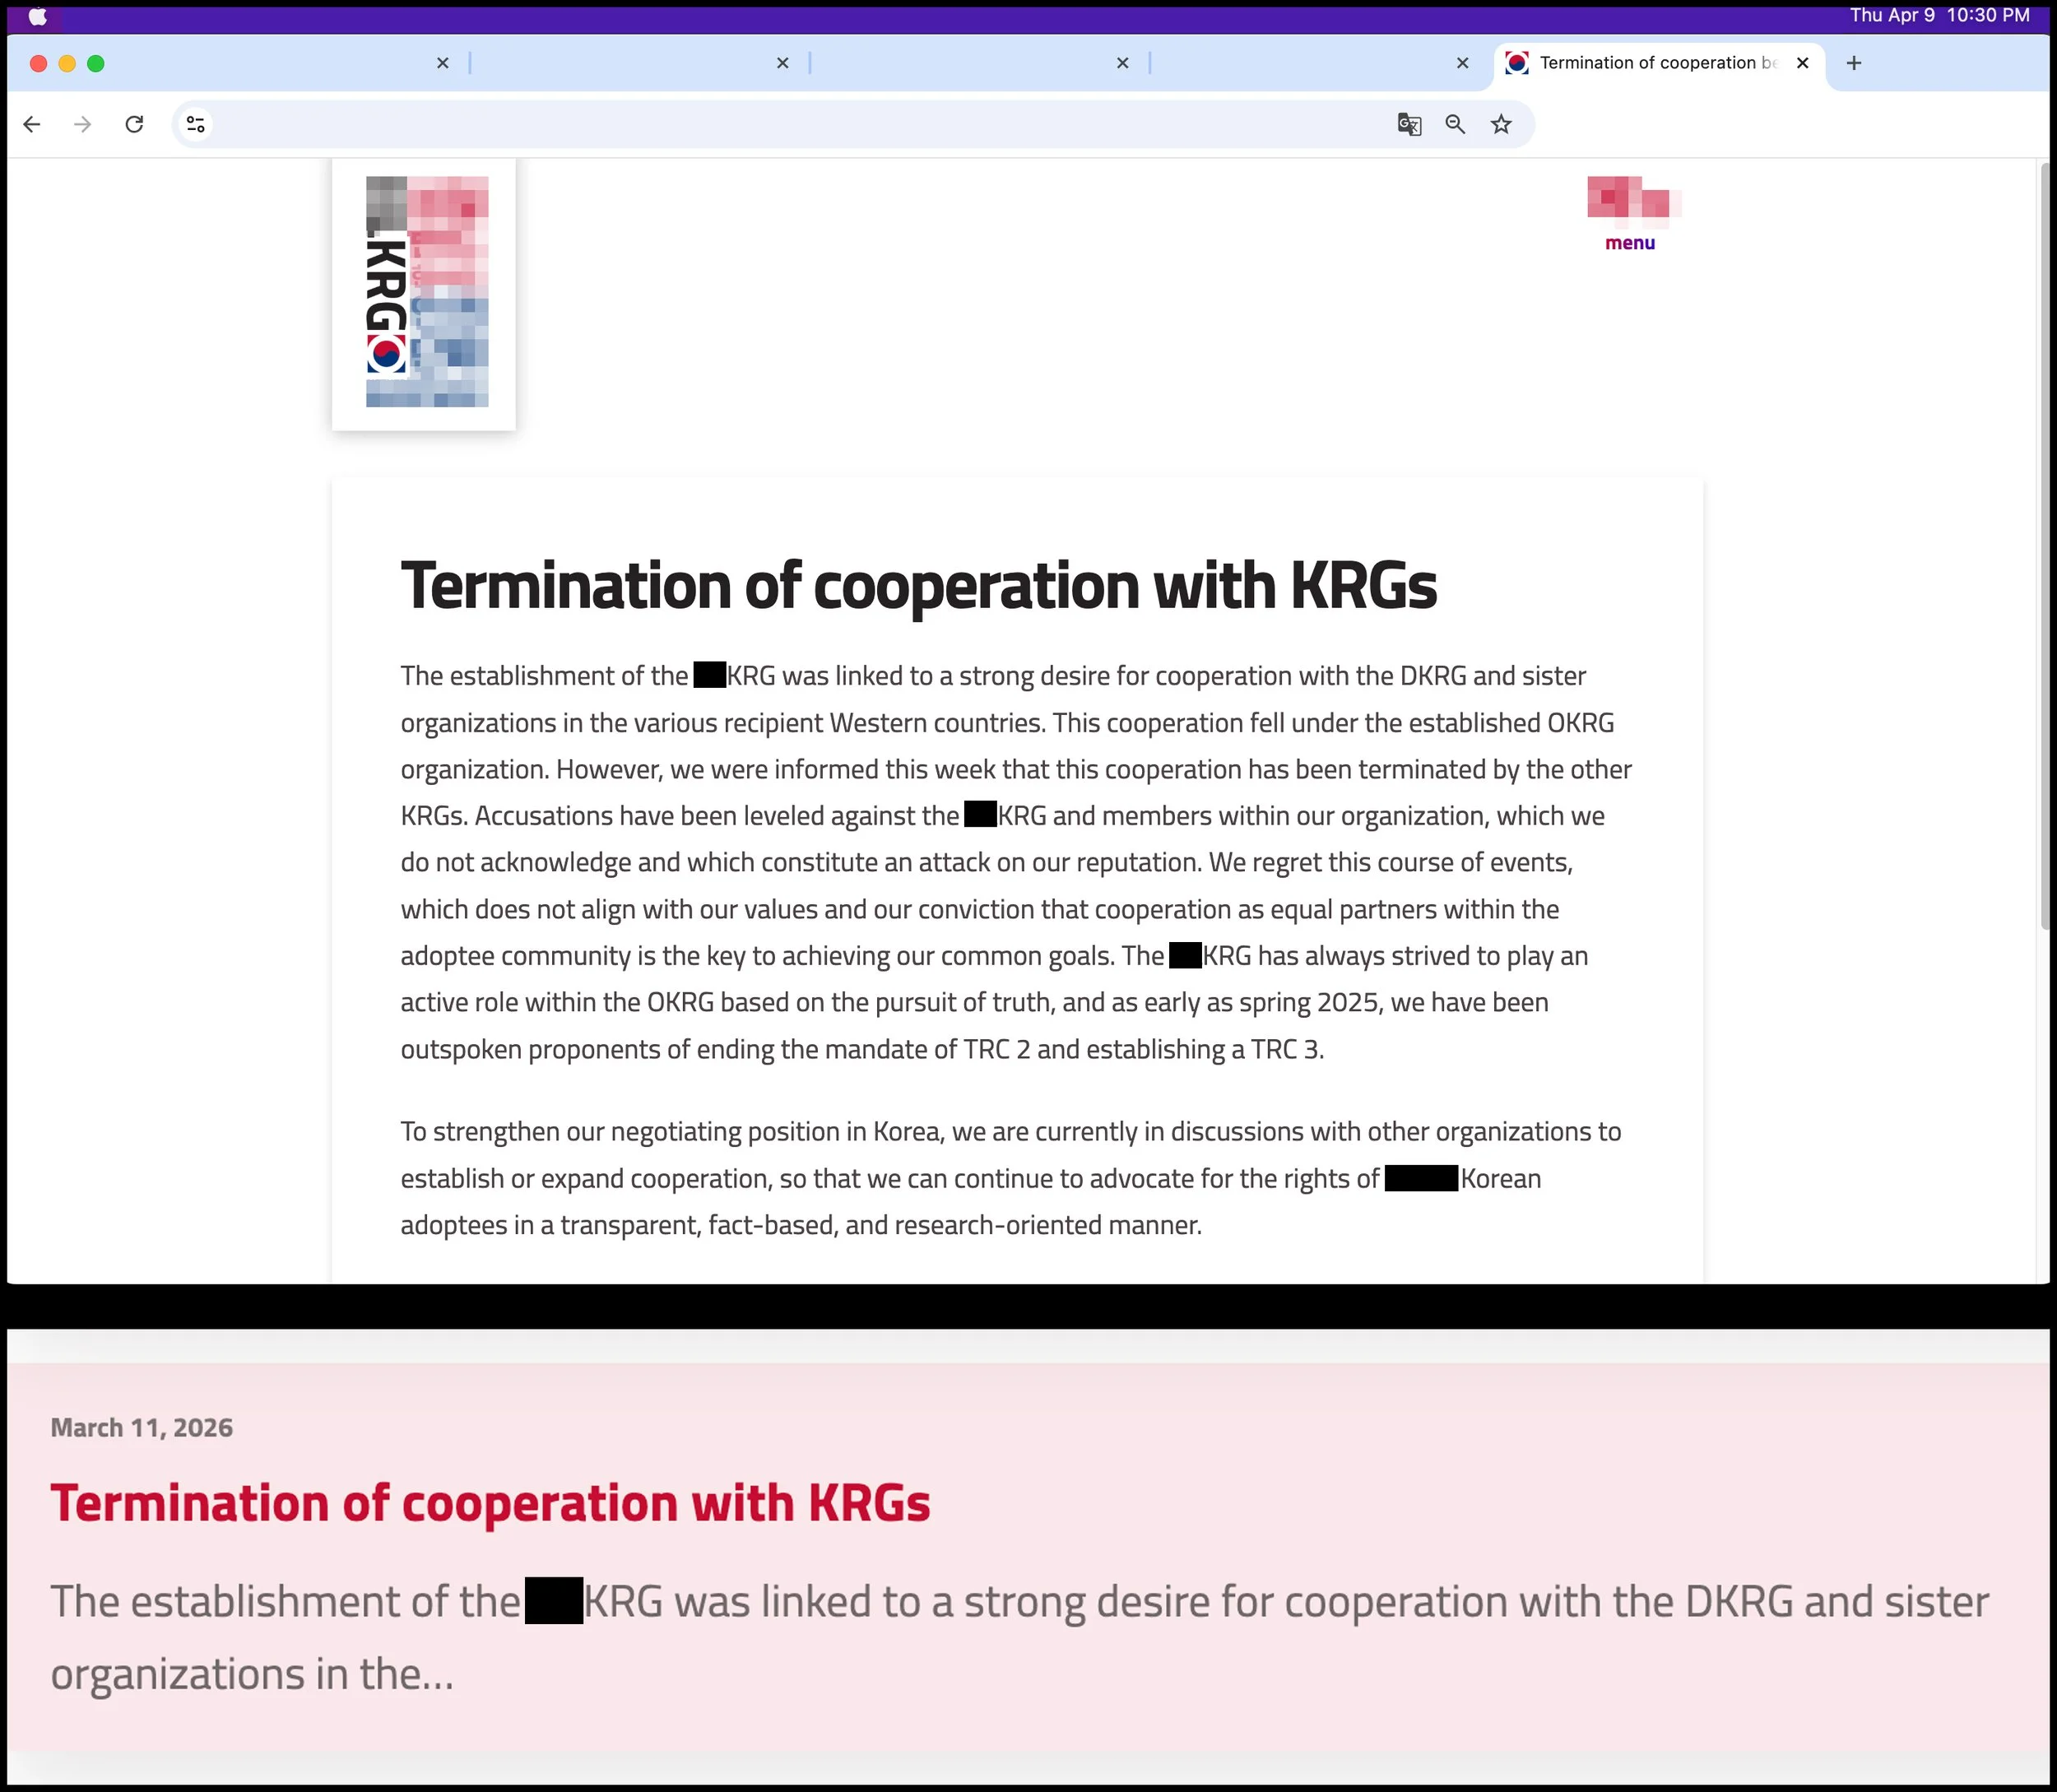Open a new tab with plus button
Screen dimensions: 2057x1792
coord(1853,63)
